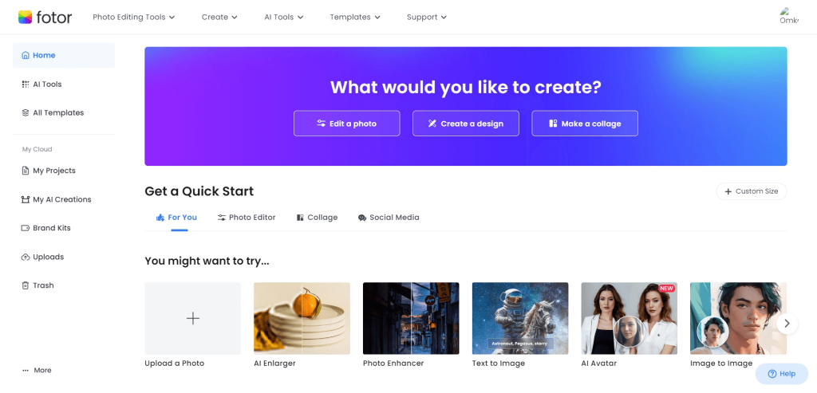This screenshot has height=393, width=817.
Task: Open All Templates layers icon in sidebar
Action: tap(26, 113)
